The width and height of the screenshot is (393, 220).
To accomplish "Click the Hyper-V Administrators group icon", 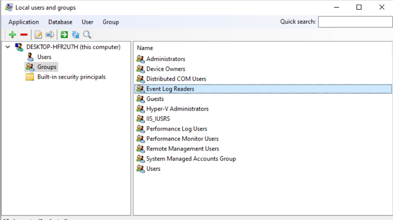I will tap(140, 109).
